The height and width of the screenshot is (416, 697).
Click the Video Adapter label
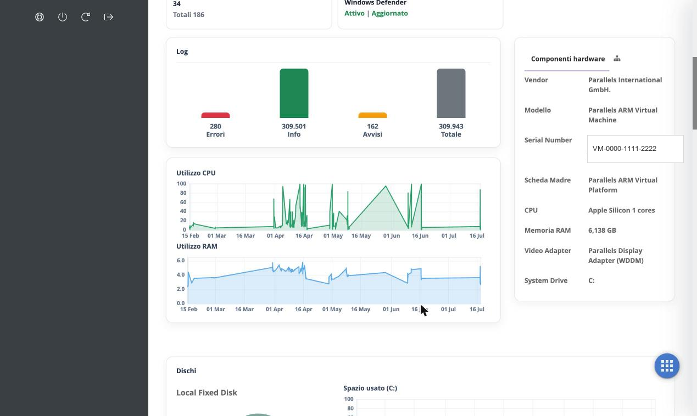[548, 251]
